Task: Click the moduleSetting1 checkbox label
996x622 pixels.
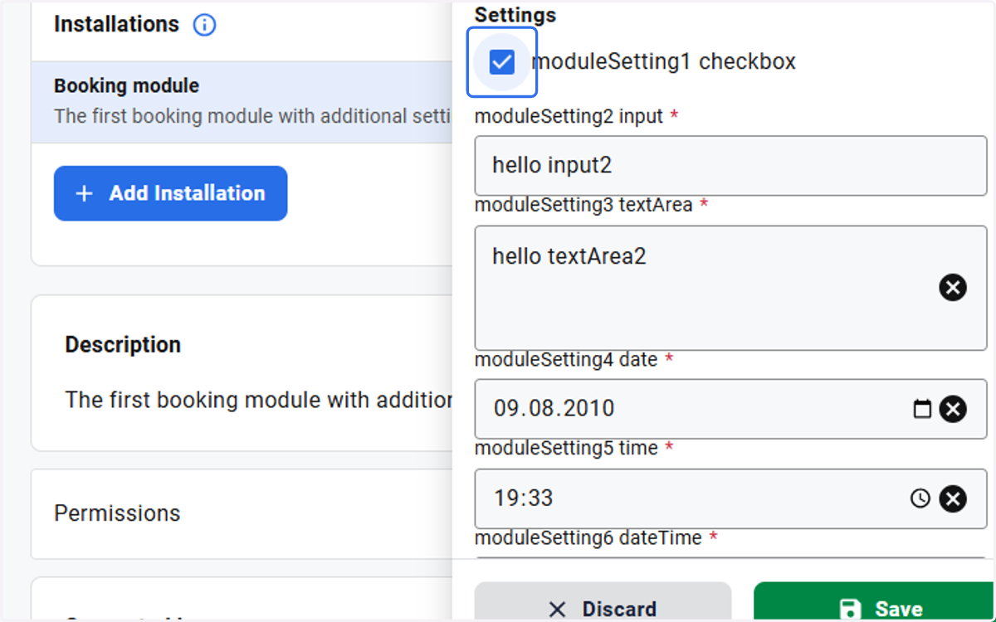Action: coord(663,62)
